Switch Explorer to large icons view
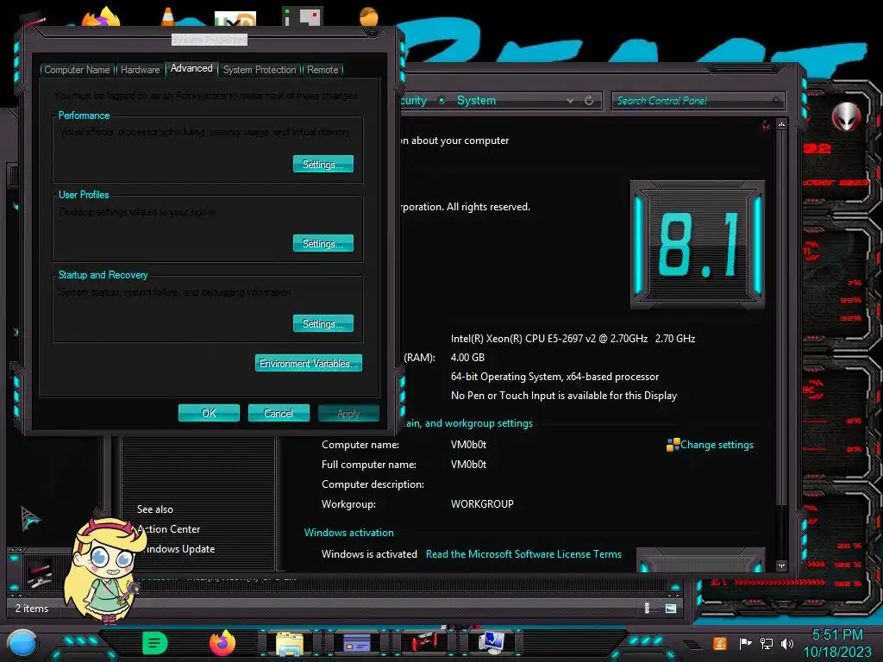 (671, 608)
